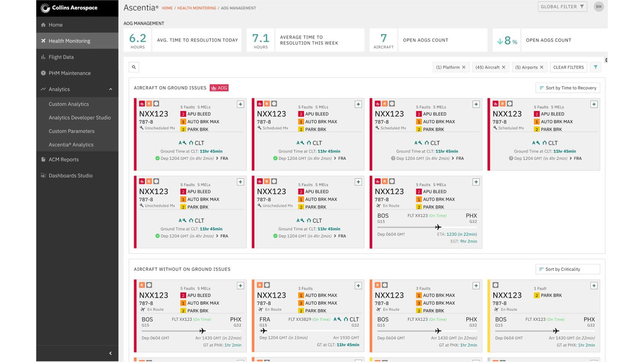
Task: Switch to Custom Analytics in the sidebar
Action: click(x=68, y=104)
